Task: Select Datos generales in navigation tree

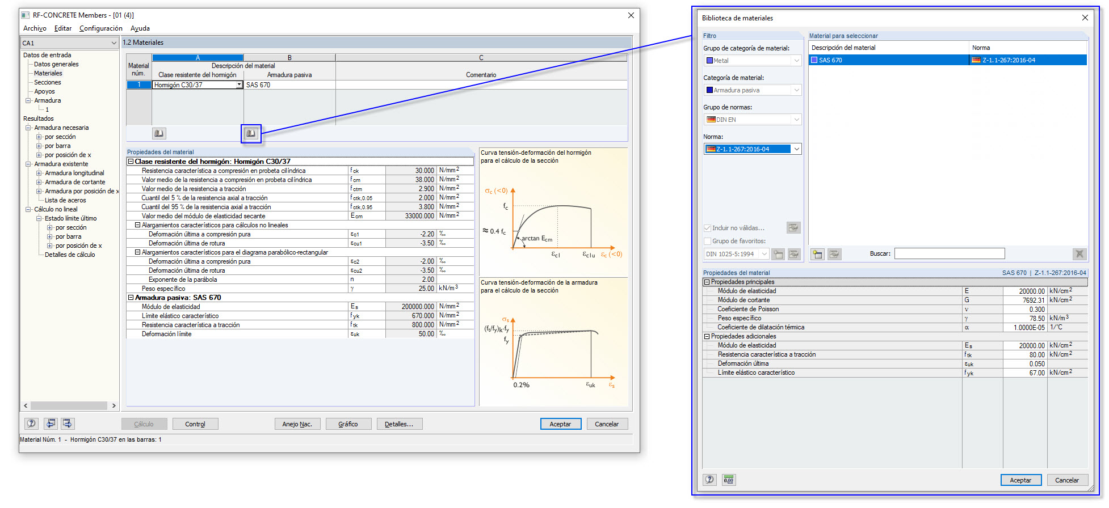Action: (56, 64)
